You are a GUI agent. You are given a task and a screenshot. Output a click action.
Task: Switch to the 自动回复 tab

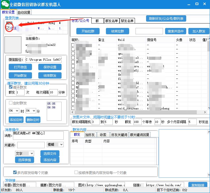click(x=24, y=12)
